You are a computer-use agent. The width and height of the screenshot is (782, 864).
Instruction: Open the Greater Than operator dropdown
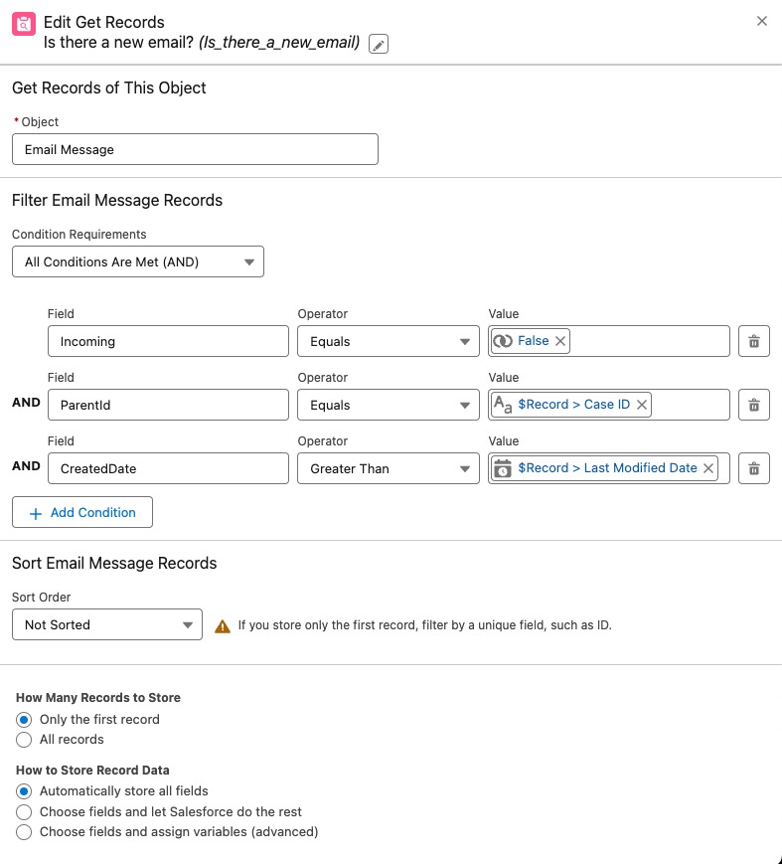click(x=389, y=468)
